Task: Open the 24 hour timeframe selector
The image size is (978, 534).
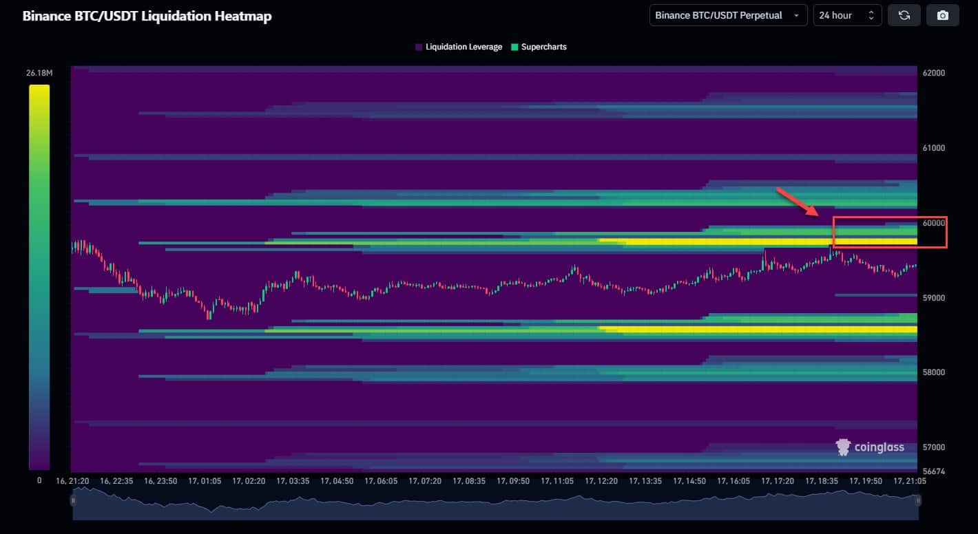Action: (x=847, y=15)
